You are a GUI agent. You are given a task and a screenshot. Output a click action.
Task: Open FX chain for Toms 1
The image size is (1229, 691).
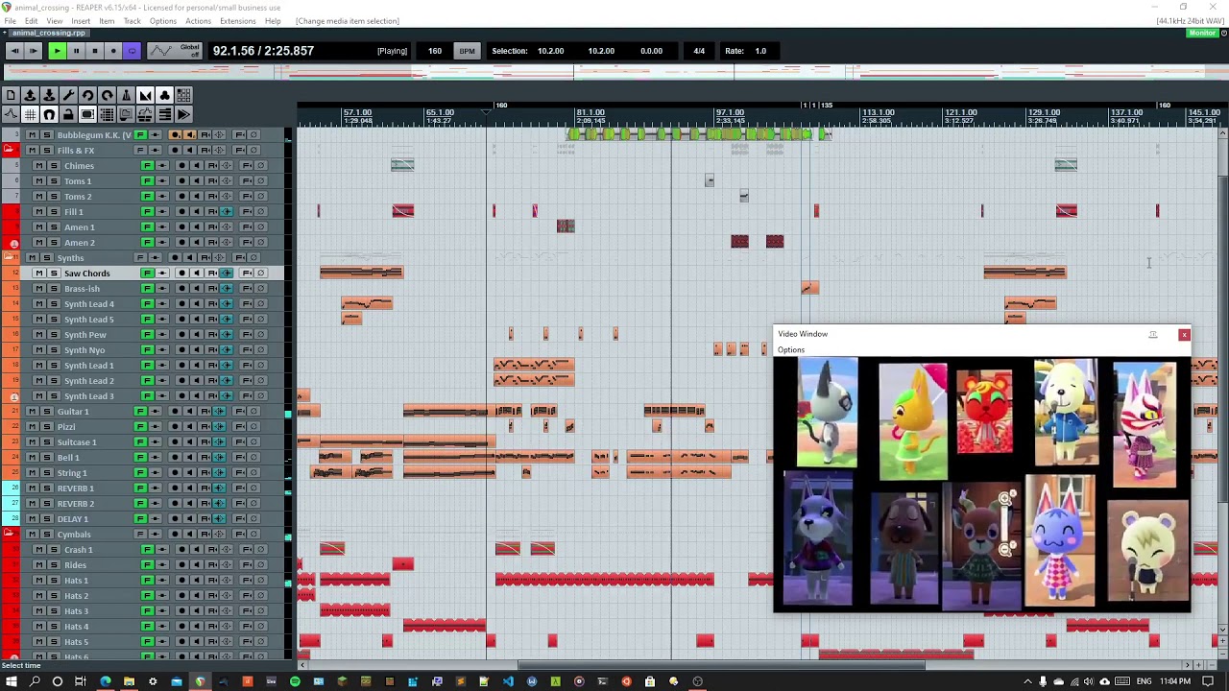pyautogui.click(x=147, y=181)
